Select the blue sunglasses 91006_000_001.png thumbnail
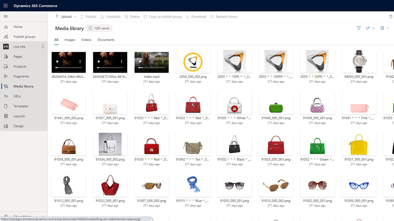The image size is (394, 221). pyautogui.click(x=359, y=186)
